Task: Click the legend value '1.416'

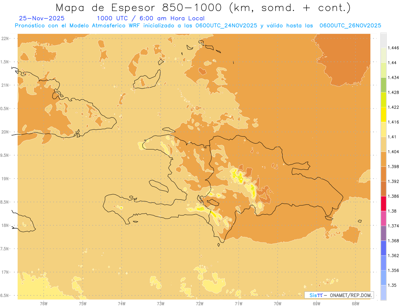Action: pos(394,122)
